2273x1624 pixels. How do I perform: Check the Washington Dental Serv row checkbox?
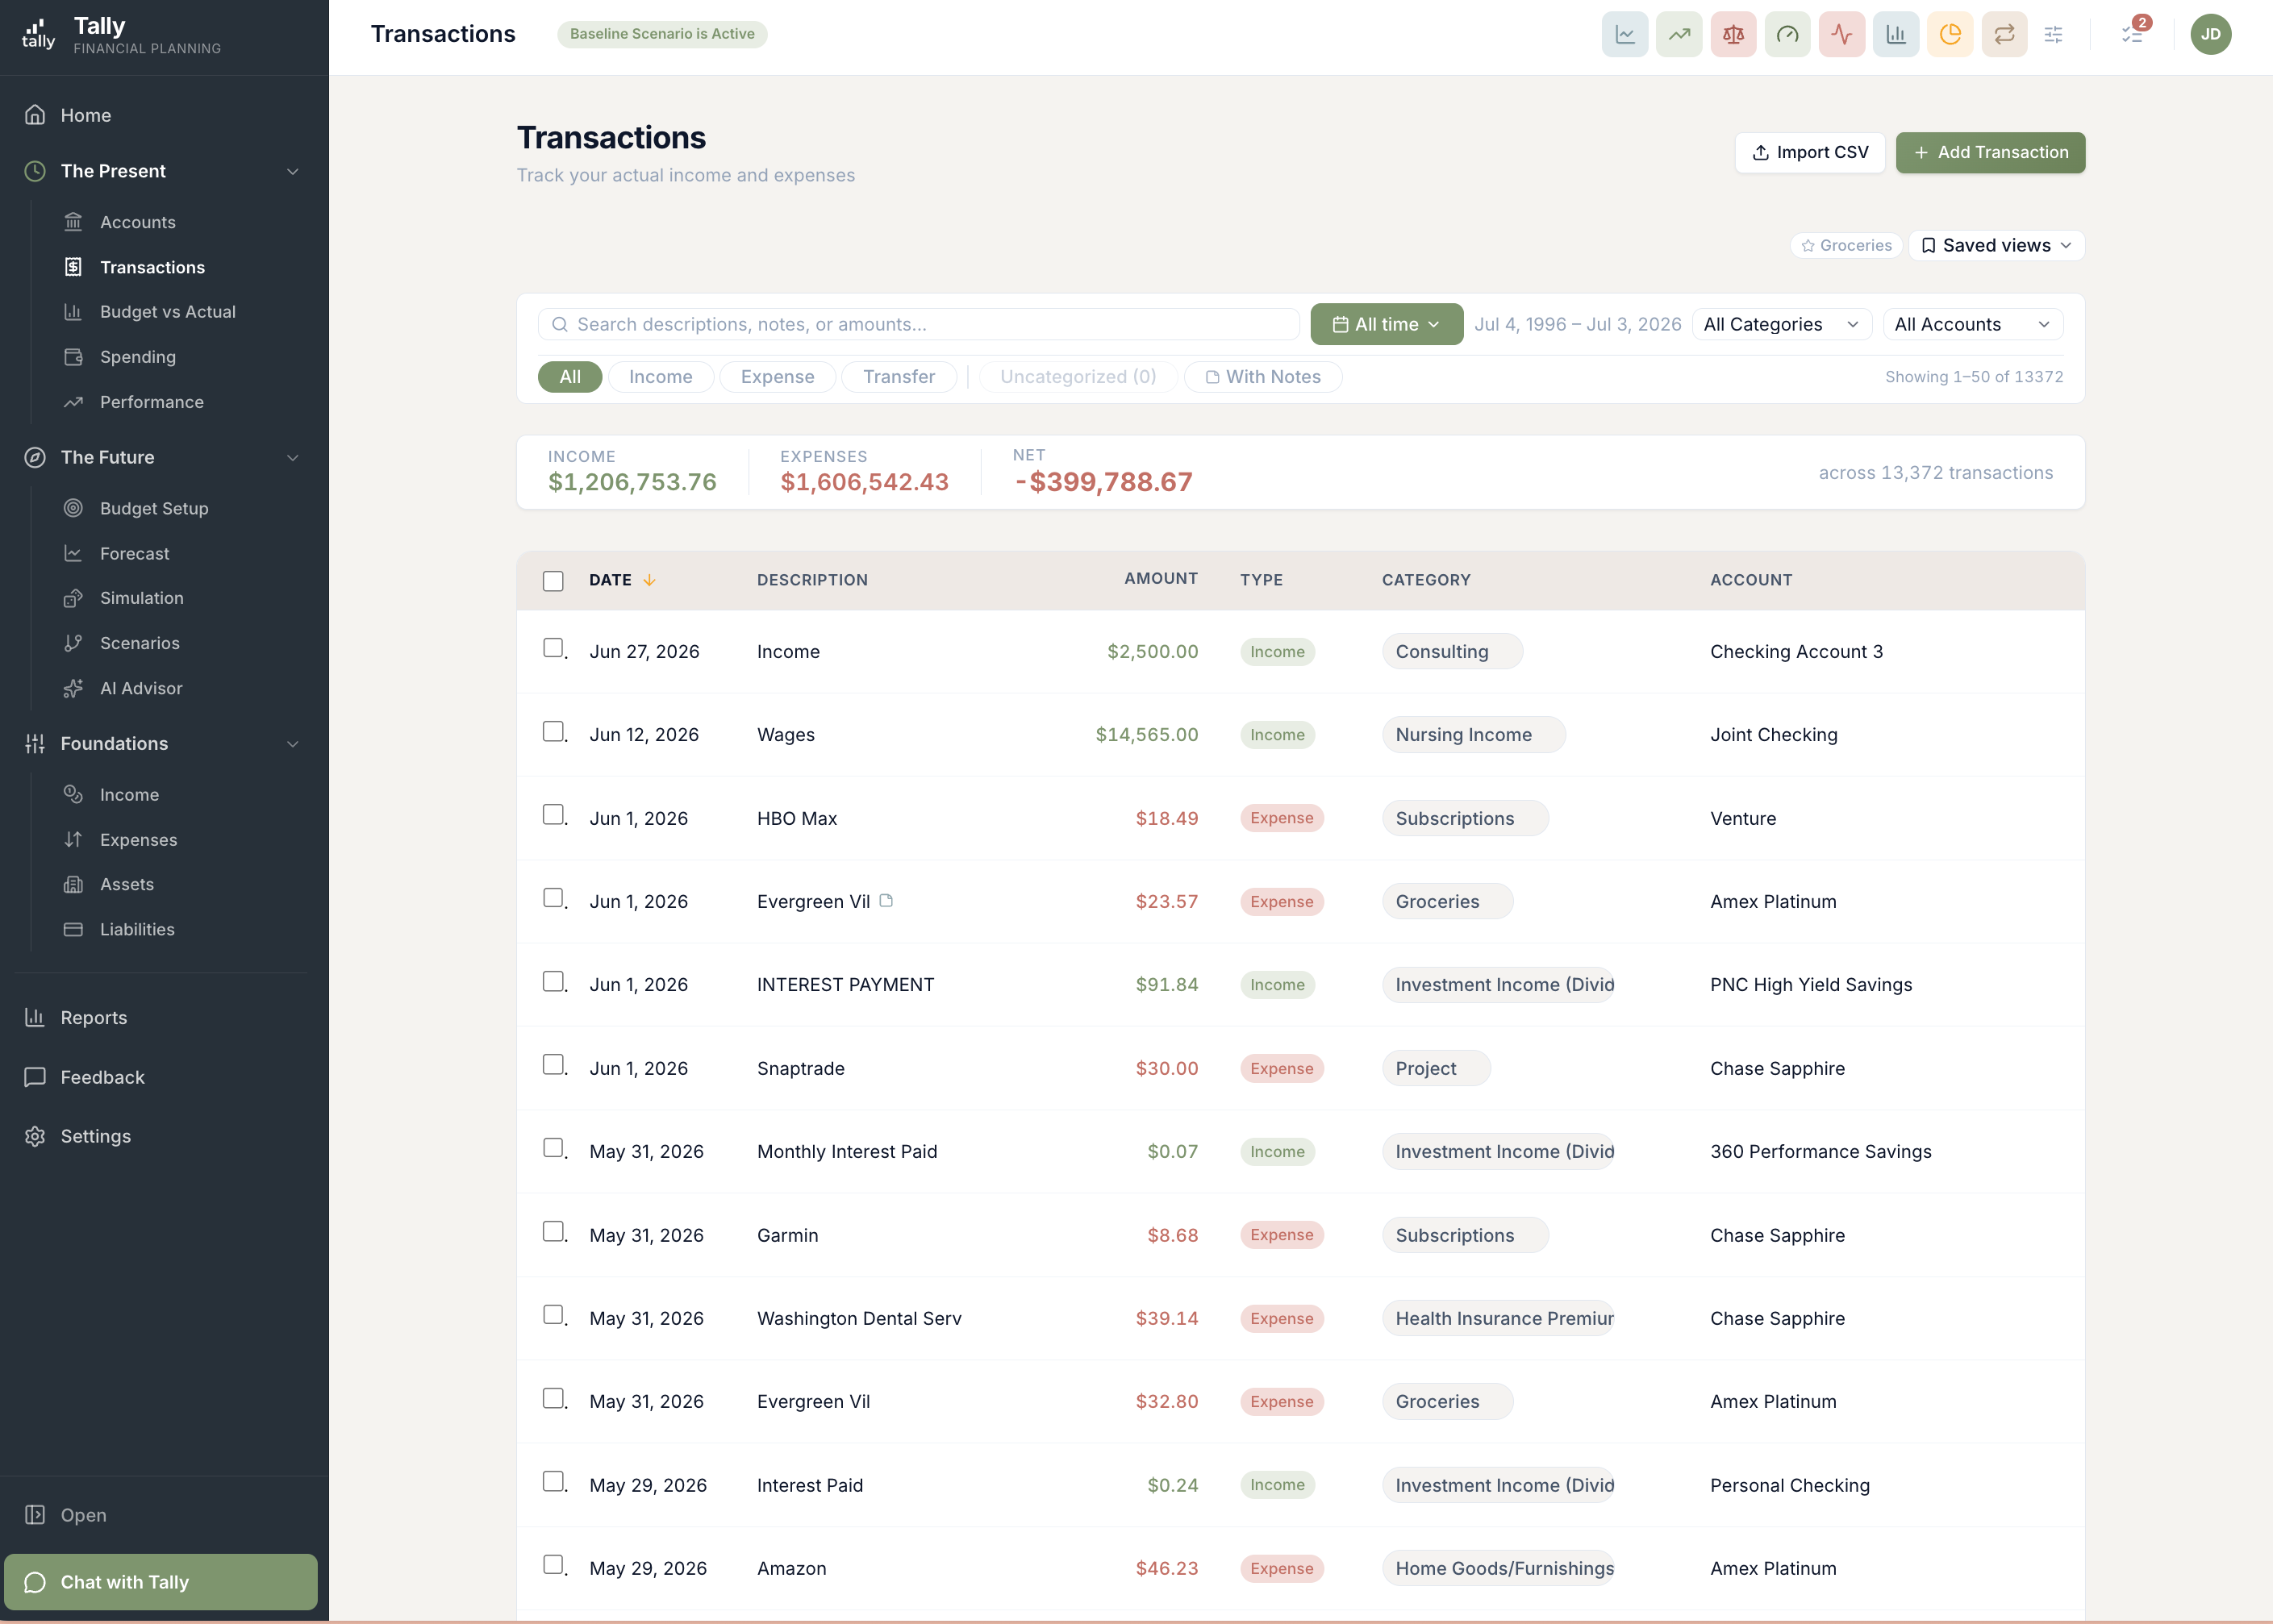[553, 1314]
